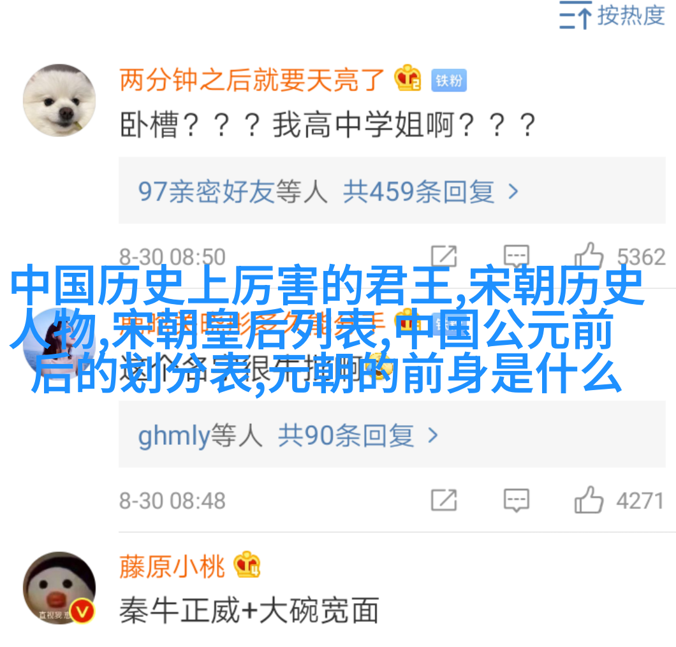676x647 pixels.
Task: Open the verified snowman avatar
Action: click(x=59, y=588)
